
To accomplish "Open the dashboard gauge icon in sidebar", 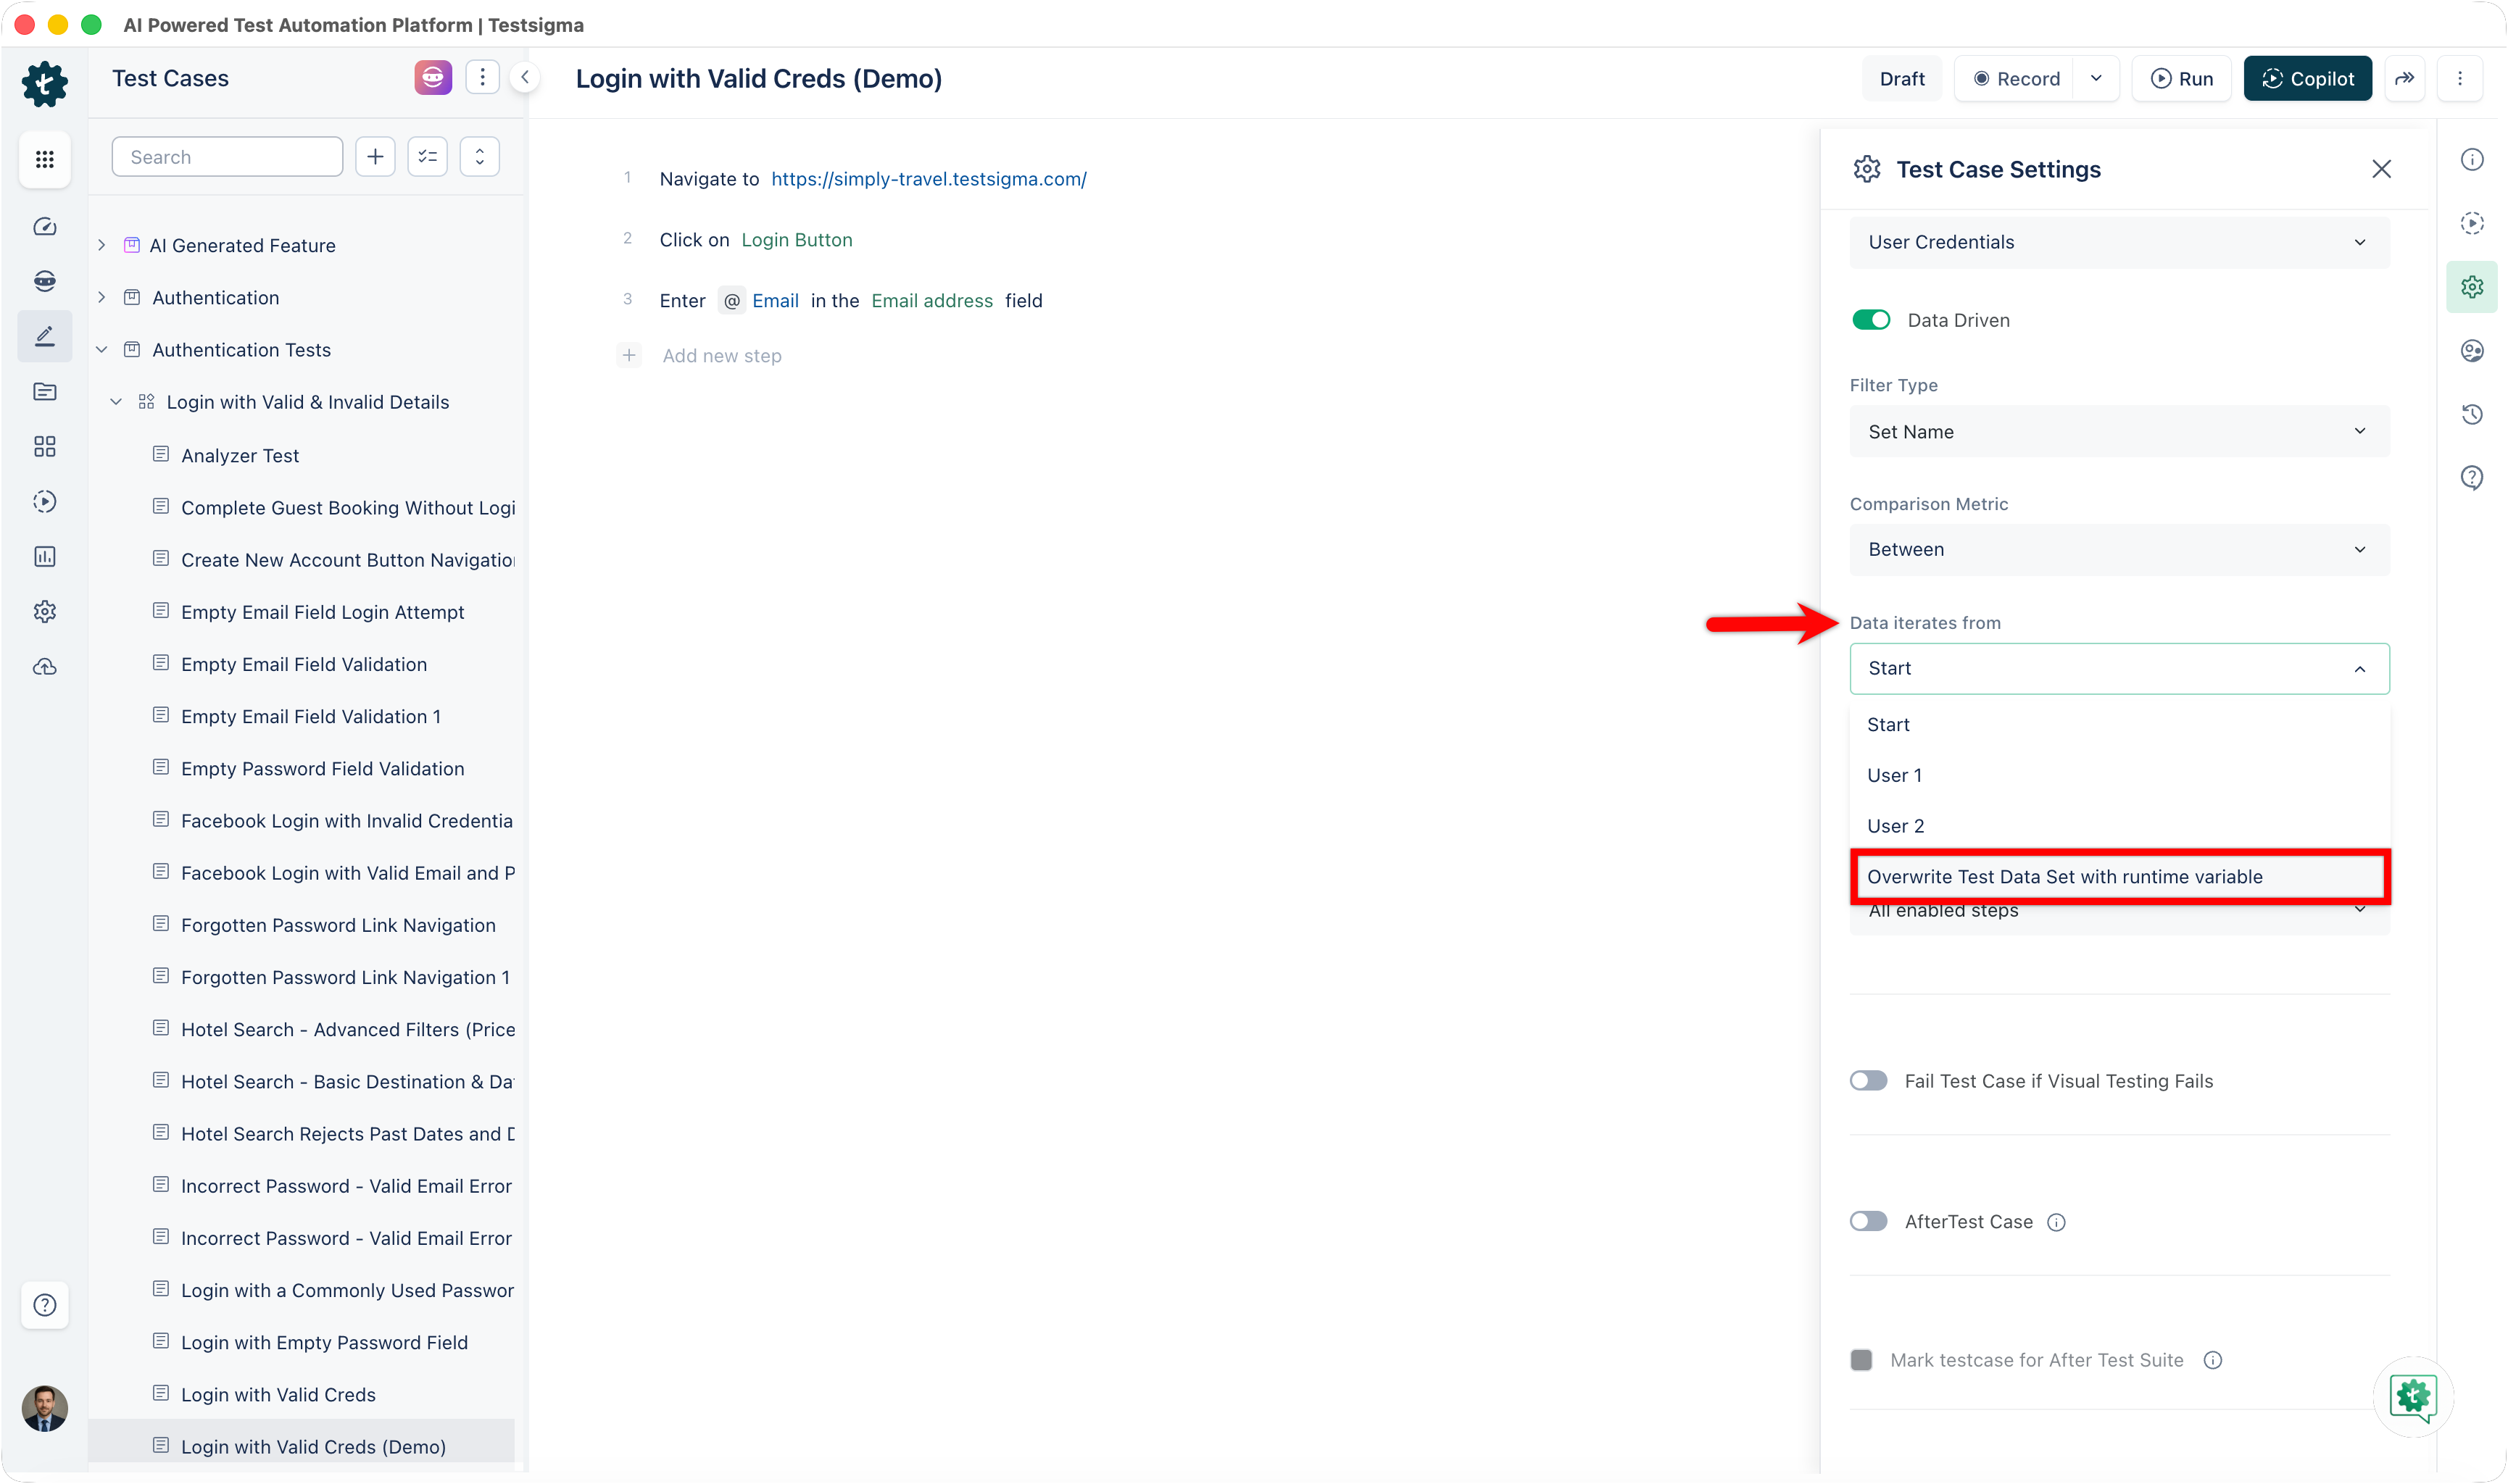I will (44, 227).
